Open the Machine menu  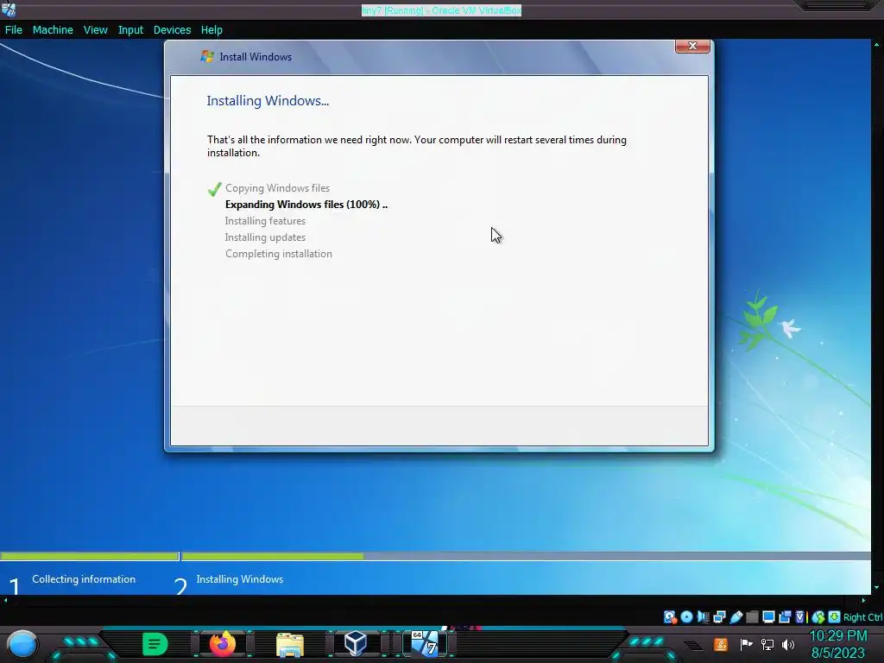[x=53, y=30]
